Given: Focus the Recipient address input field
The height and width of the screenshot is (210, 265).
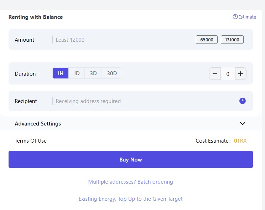Looking at the screenshot, I should point(142,101).
